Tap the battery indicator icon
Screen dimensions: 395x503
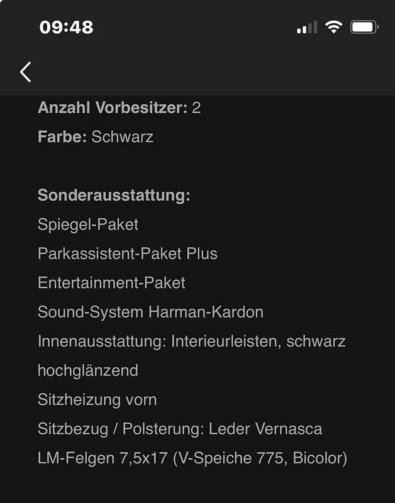tap(365, 27)
